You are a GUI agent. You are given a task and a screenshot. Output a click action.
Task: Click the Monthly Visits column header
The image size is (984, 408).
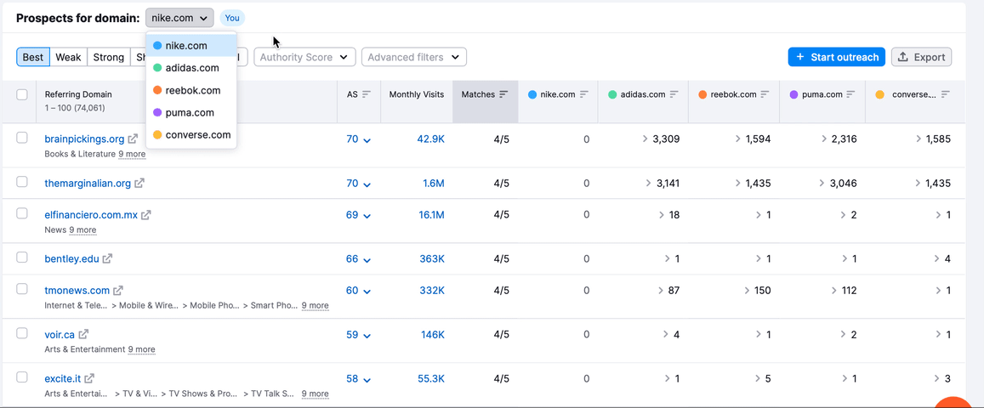[x=417, y=94]
